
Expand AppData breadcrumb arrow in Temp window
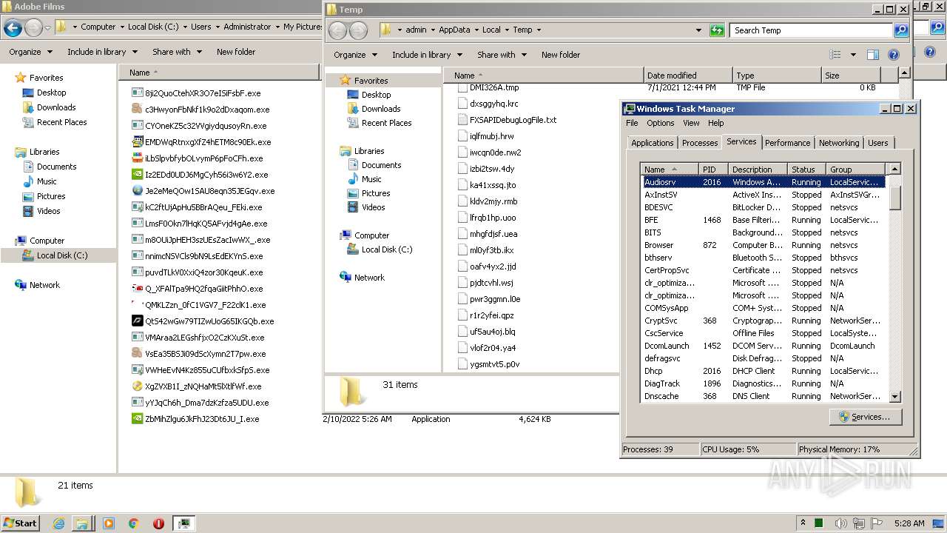(476, 30)
